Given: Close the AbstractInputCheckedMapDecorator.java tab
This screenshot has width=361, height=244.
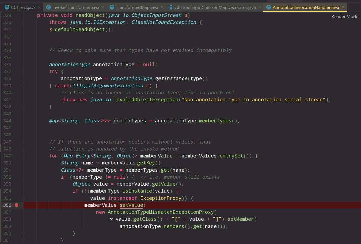Looking at the screenshot, I should [x=260, y=7].
